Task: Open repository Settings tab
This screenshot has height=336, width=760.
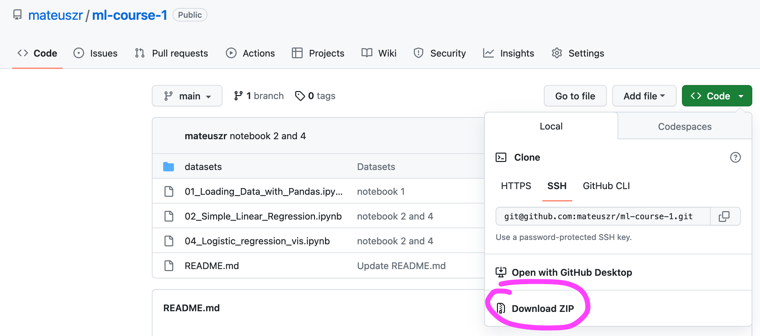Action: pos(578,53)
